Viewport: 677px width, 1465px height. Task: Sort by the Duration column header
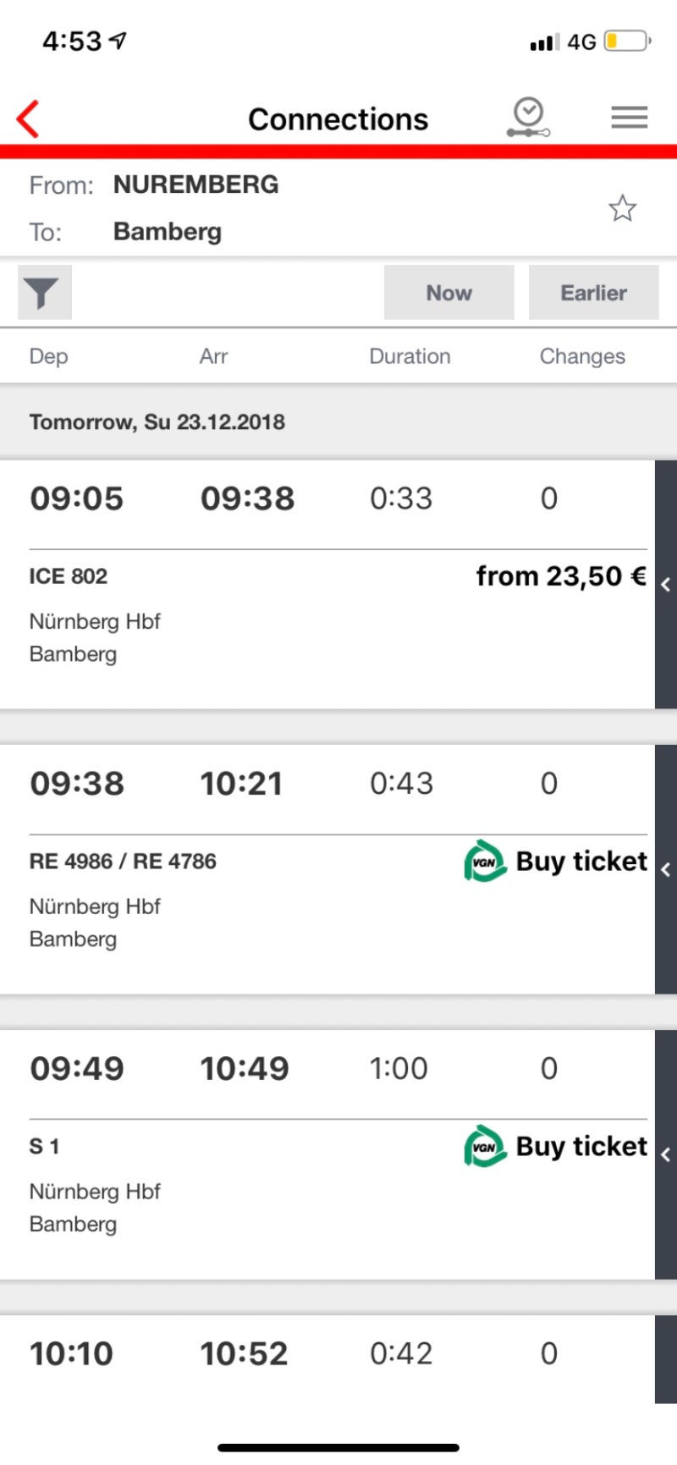tap(410, 356)
